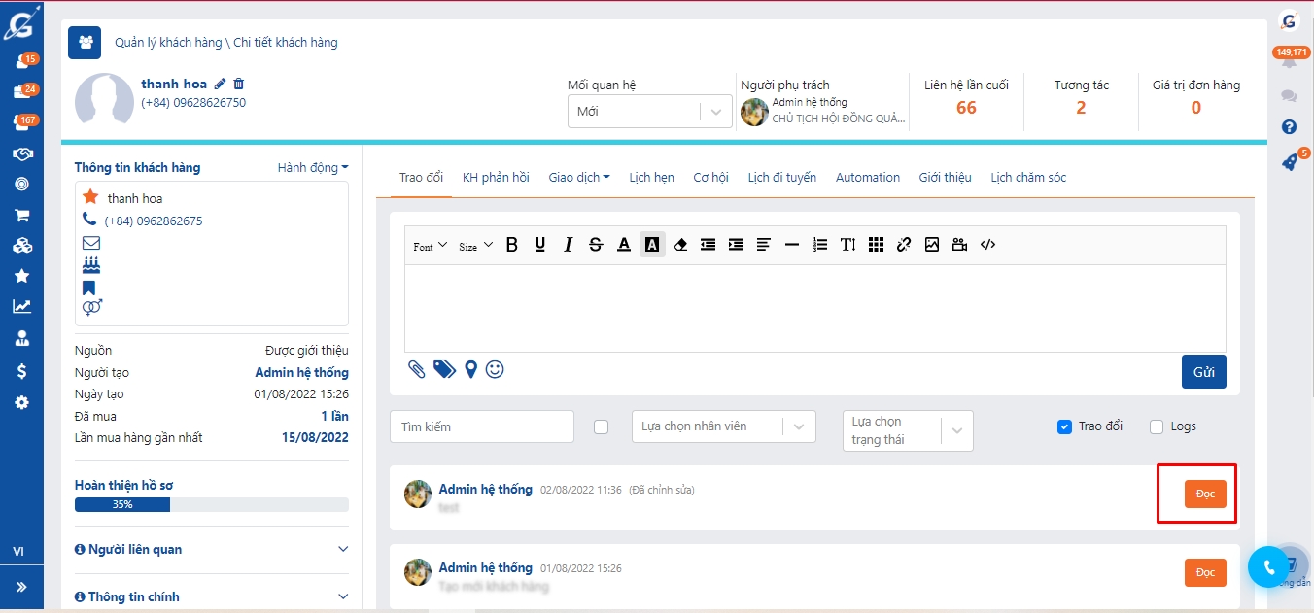1314x613 pixels.
Task: Toggle bold formatting in the editor
Action: [x=512, y=245]
